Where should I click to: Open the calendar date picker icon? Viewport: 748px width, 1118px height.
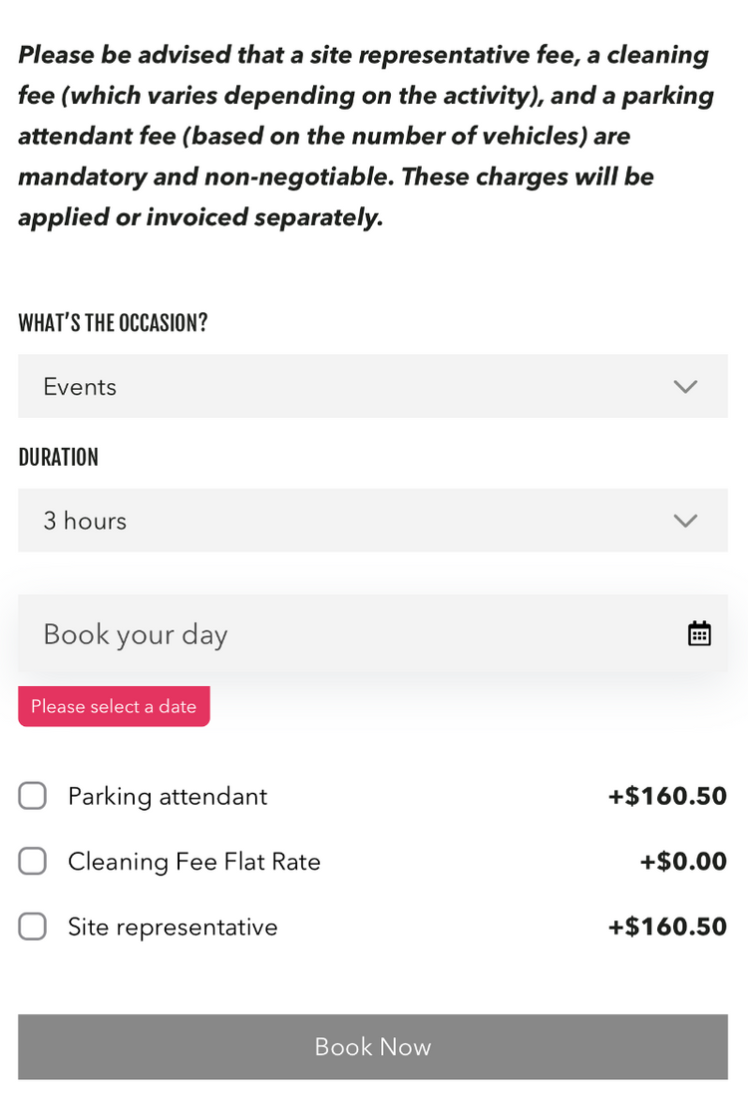pyautogui.click(x=699, y=633)
